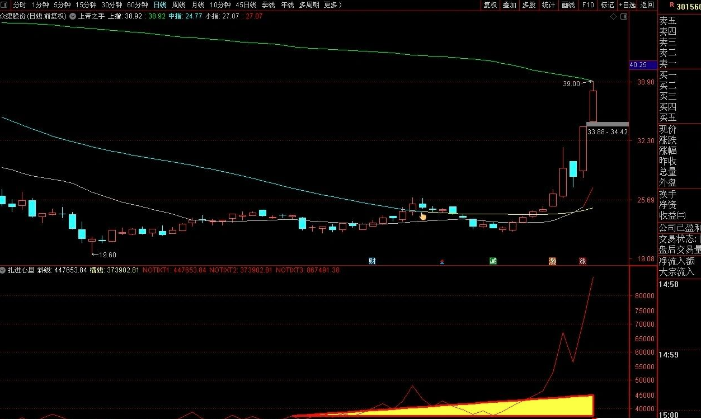
Task: Toggle the side panel icon beside the diamond
Action: (x=624, y=16)
